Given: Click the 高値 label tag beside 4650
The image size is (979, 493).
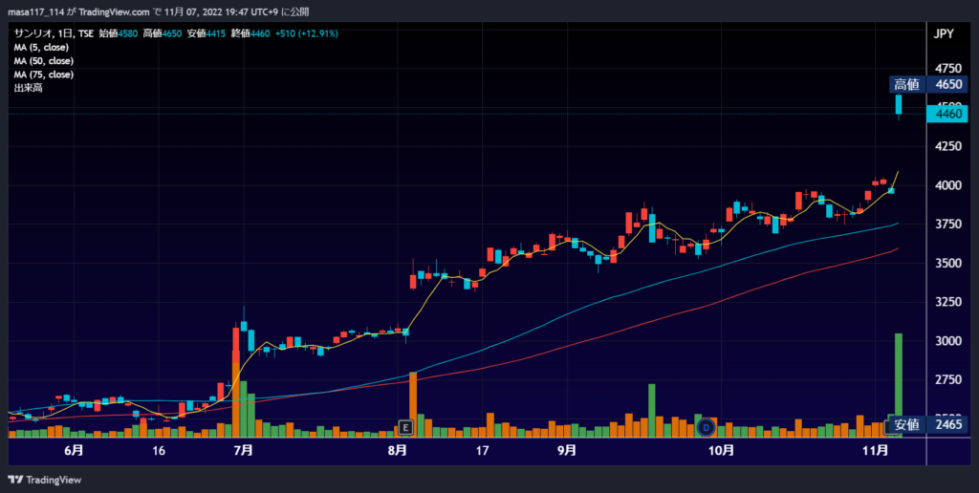Looking at the screenshot, I should 906,84.
